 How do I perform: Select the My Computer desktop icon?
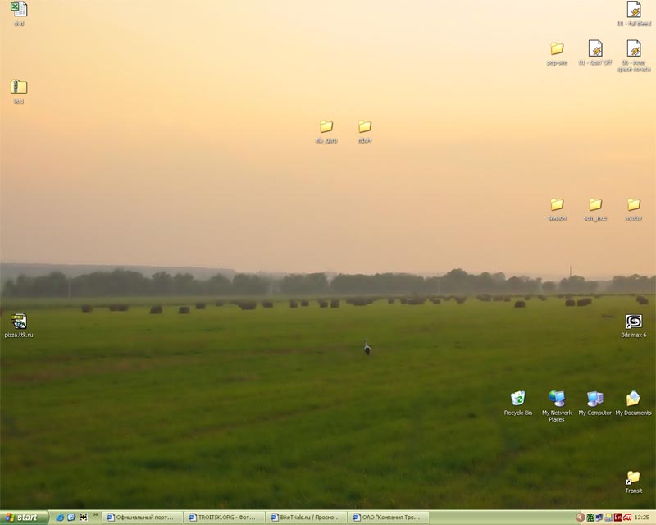click(594, 399)
